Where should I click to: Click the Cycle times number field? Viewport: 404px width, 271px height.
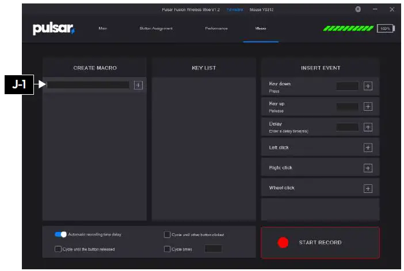(x=213, y=249)
